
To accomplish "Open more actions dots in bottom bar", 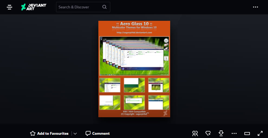I will tap(234, 133).
